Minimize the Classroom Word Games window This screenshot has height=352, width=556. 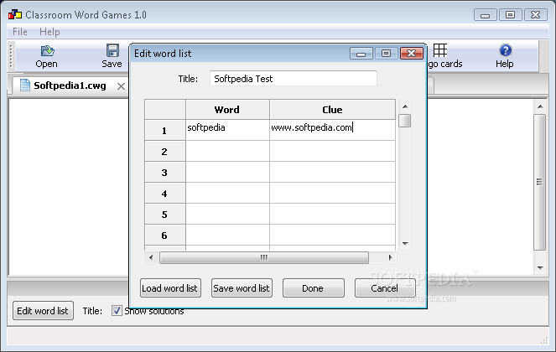[486, 15]
